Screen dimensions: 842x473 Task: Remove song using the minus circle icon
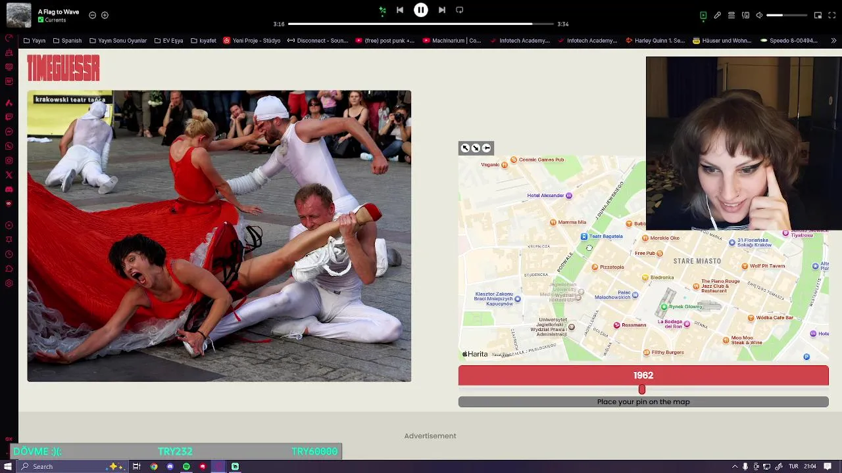point(92,15)
